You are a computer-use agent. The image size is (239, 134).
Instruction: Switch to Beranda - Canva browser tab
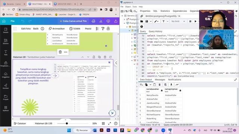click(x=14, y=4)
